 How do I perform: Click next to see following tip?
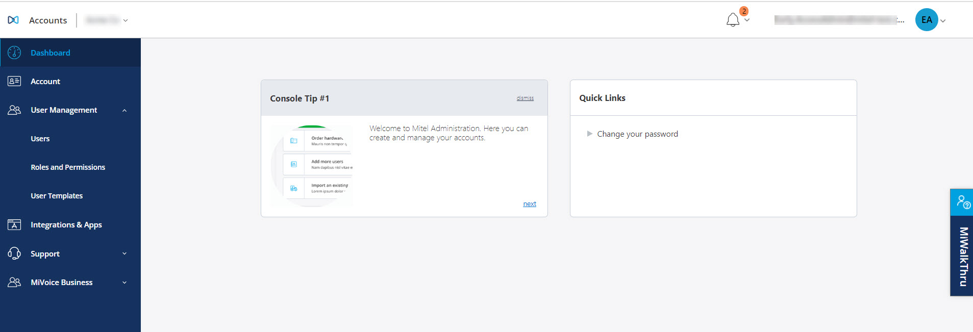530,204
